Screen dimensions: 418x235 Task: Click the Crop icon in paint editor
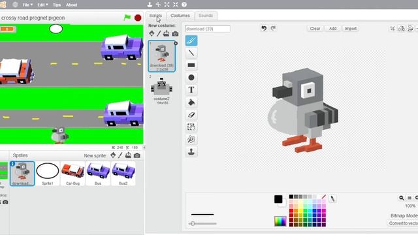pos(393,29)
